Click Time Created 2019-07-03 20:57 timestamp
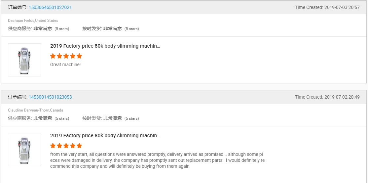This screenshot has height=183, width=368. (x=327, y=7)
